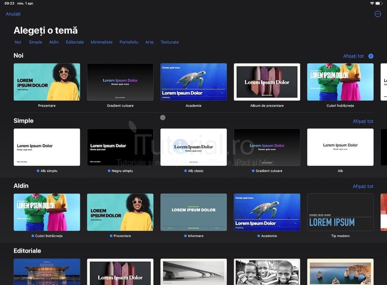Image resolution: width=387 pixels, height=285 pixels.
Task: Open the Editoriale lipstick album theme thumbnail
Action: [x=120, y=272]
